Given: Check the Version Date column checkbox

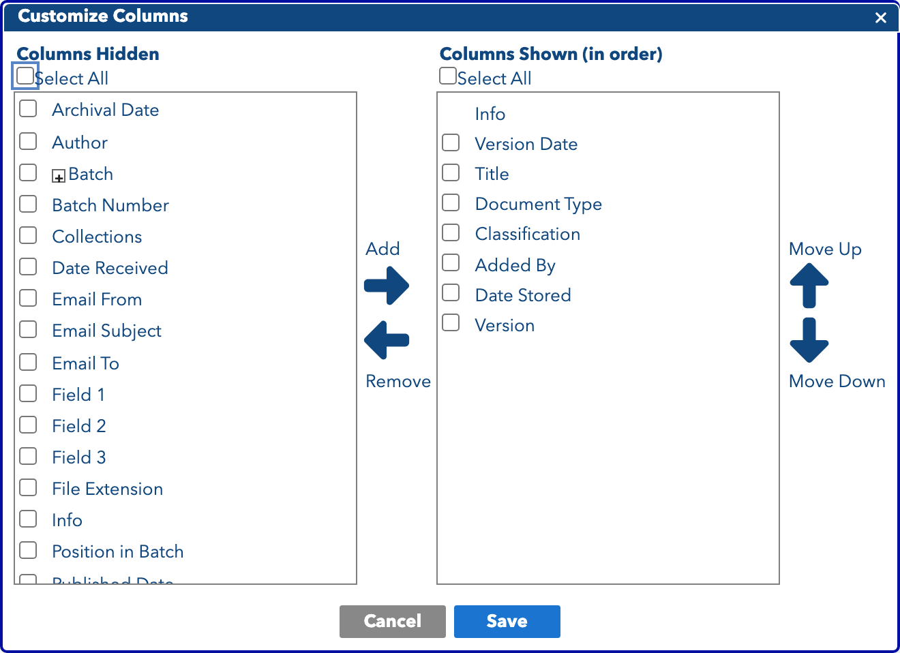Looking at the screenshot, I should [x=451, y=143].
